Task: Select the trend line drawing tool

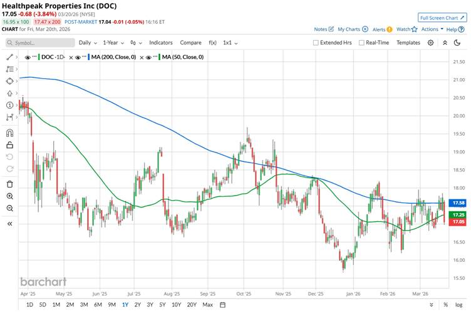Action: (9, 57)
